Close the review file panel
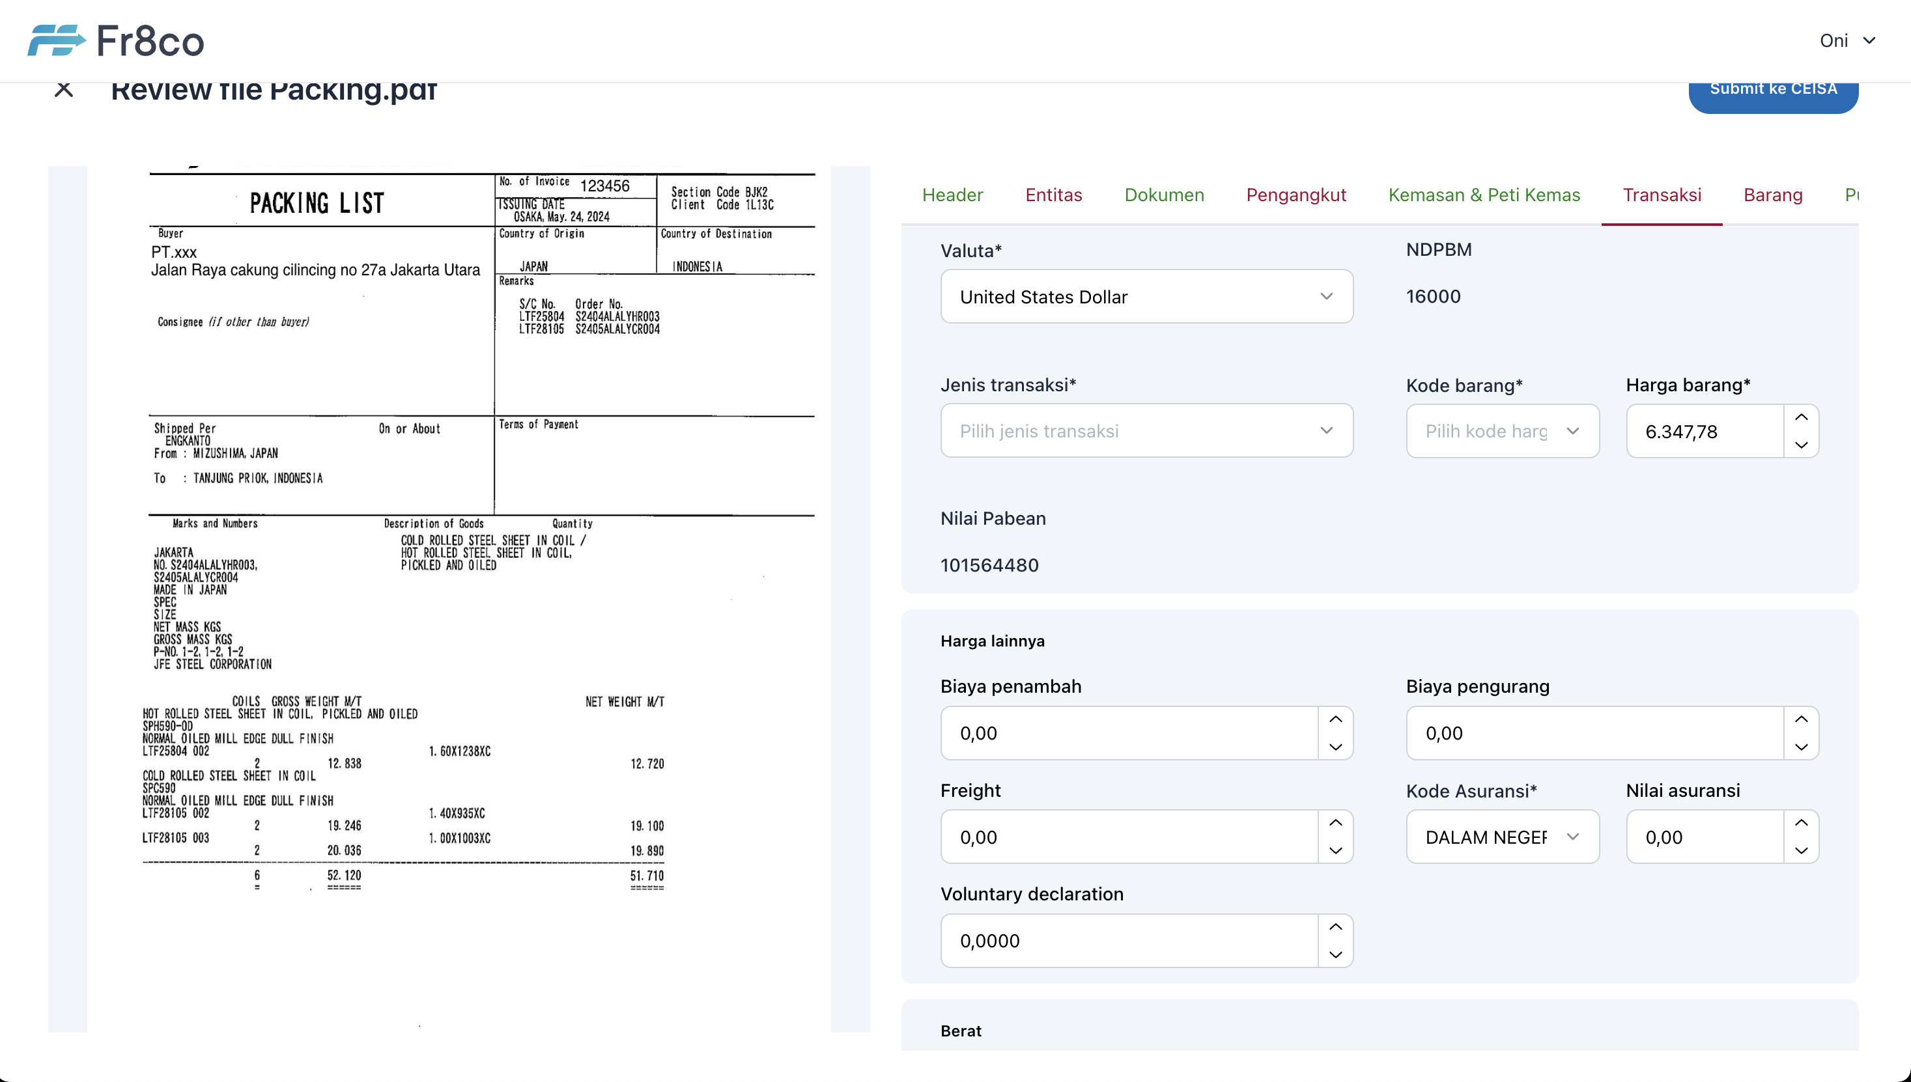Image resolution: width=1911 pixels, height=1082 pixels. click(64, 90)
